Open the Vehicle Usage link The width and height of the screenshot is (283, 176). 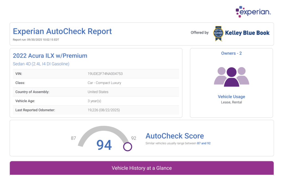pos(231,97)
